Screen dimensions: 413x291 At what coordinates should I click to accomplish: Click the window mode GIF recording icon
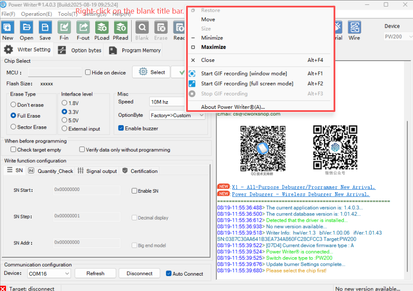click(192, 73)
